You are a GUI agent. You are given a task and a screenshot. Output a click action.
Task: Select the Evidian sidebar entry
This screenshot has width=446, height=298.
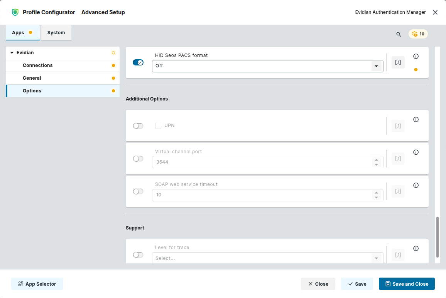click(x=63, y=53)
